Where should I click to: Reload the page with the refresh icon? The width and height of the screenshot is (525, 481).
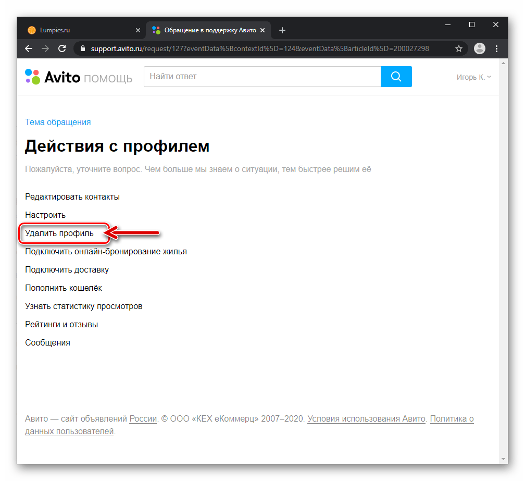62,48
